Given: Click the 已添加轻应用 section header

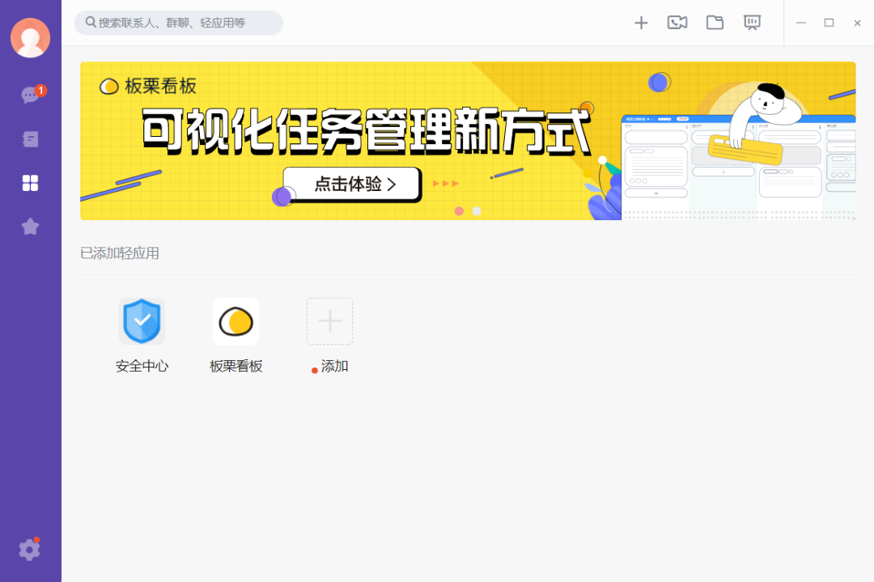Looking at the screenshot, I should [x=119, y=253].
